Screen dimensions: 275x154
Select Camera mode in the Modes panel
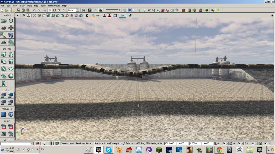[x=4, y=21]
